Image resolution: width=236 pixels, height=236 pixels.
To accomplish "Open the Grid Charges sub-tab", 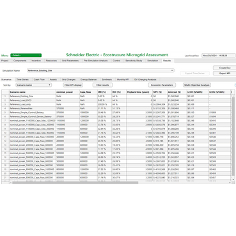I will 68,79.
